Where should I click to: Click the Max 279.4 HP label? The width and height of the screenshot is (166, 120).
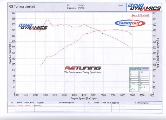[x=140, y=16]
